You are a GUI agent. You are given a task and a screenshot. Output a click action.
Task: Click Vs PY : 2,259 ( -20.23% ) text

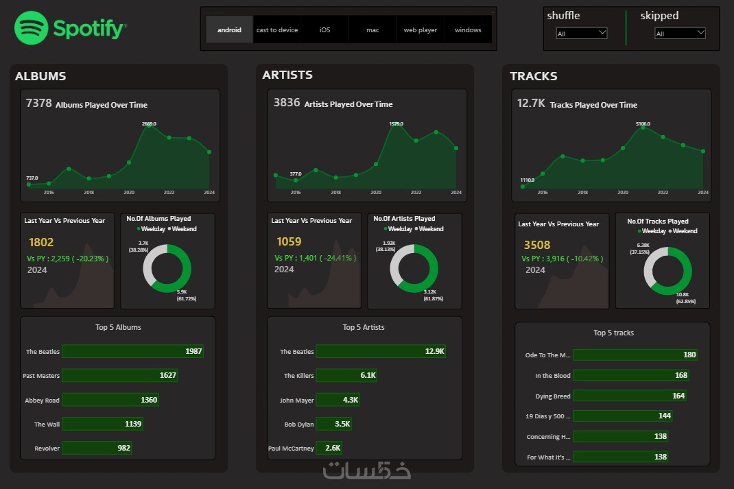67,259
